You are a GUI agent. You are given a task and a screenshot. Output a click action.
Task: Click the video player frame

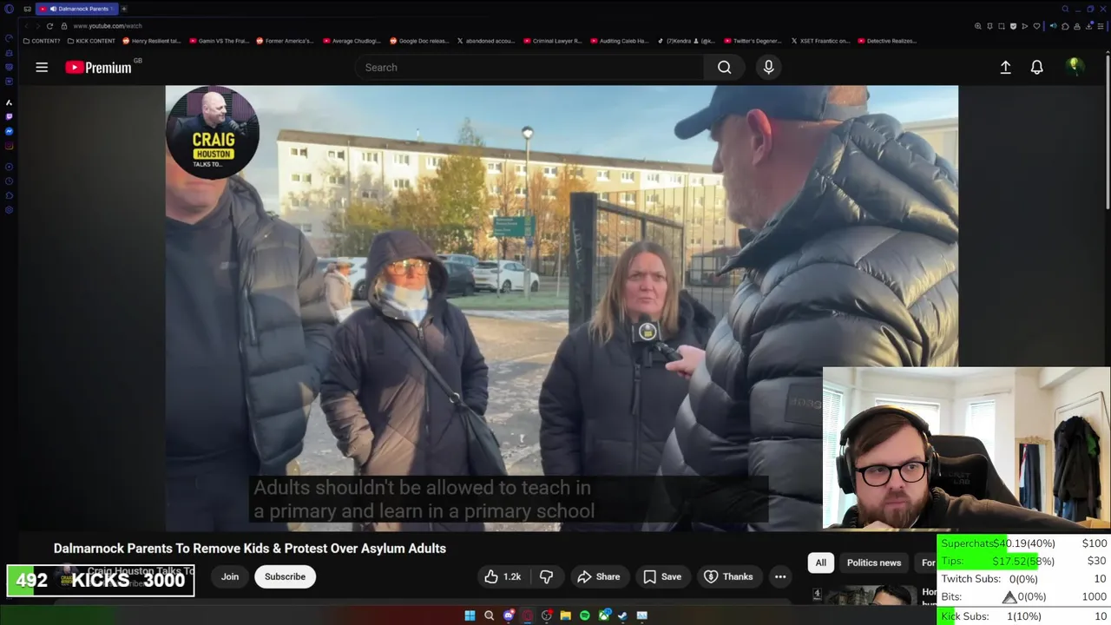click(562, 308)
